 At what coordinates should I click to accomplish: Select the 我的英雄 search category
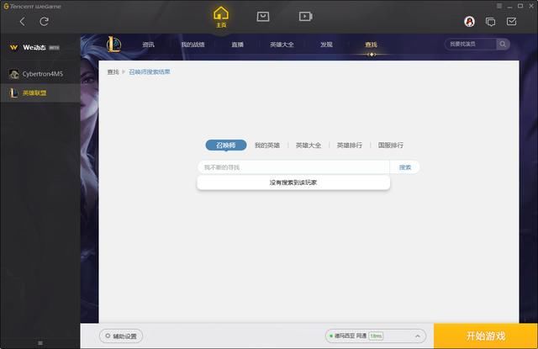tap(267, 145)
